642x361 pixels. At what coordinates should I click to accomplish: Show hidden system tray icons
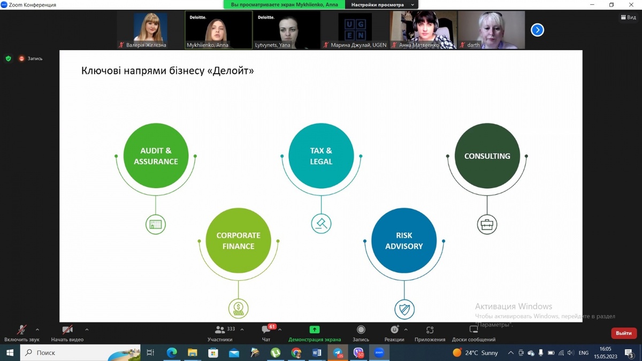511,353
